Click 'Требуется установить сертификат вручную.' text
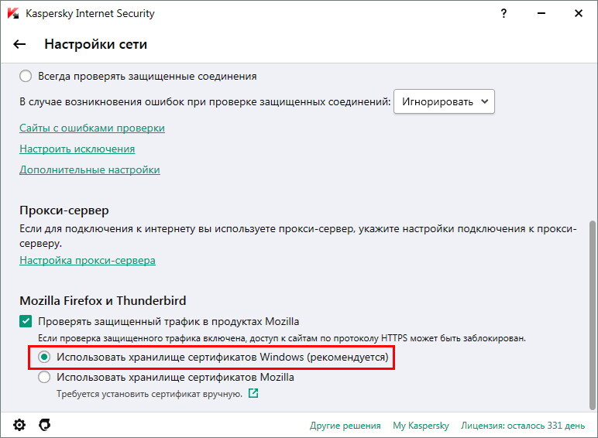This screenshot has height=438, width=598. pos(149,394)
